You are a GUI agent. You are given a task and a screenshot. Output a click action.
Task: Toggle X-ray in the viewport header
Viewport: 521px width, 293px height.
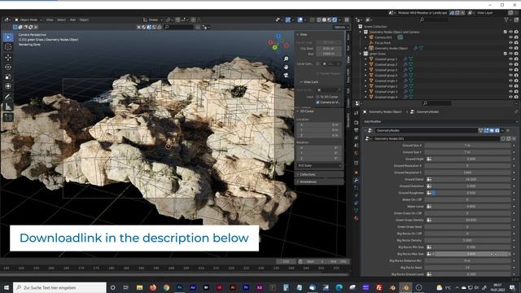(x=313, y=20)
